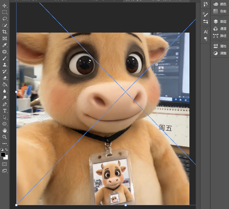Select the Zoom tool
The width and height of the screenshot is (229, 209).
[x=5, y=137]
